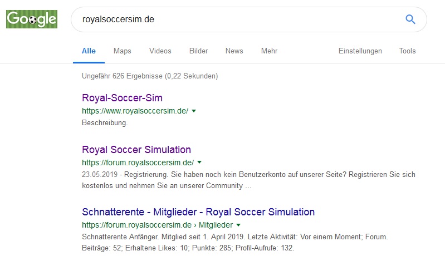Open the Royal Soccer Simulation result

point(136,149)
